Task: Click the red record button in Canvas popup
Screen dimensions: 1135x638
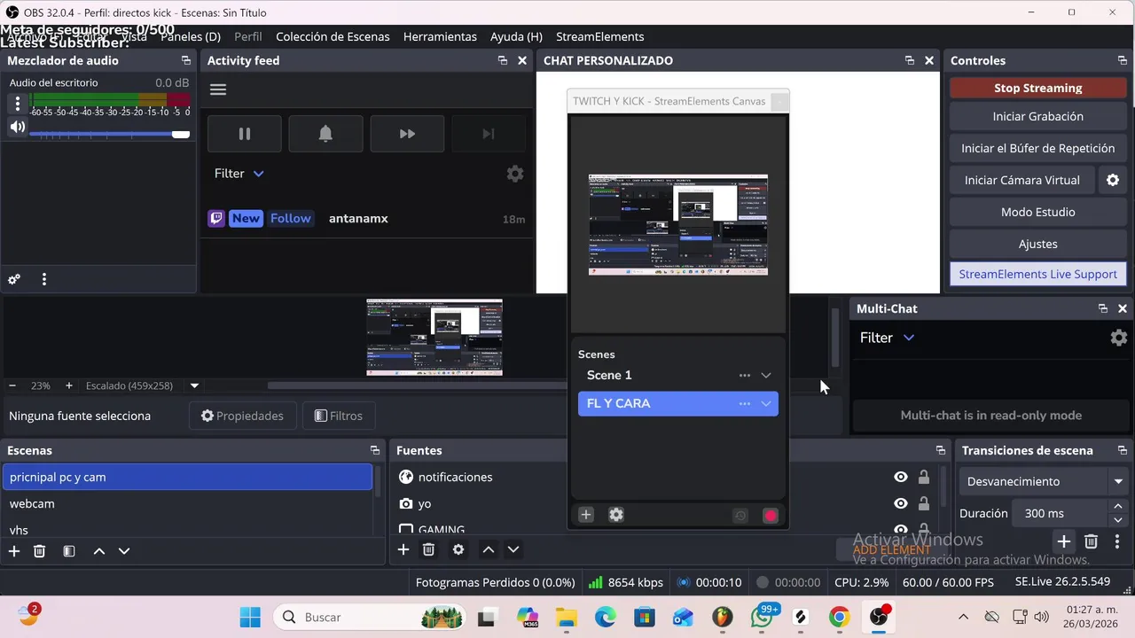Action: tap(770, 516)
